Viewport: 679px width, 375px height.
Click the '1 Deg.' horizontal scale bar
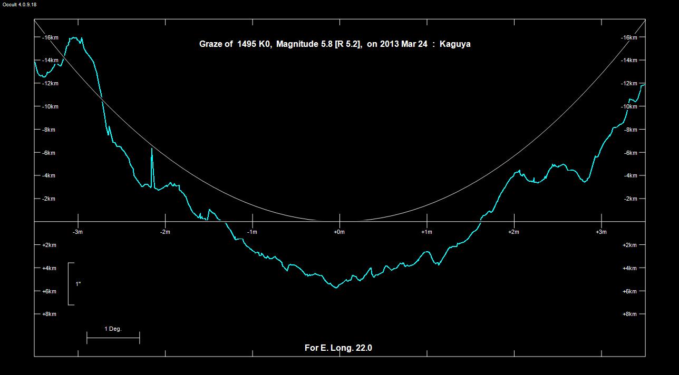tap(113, 338)
